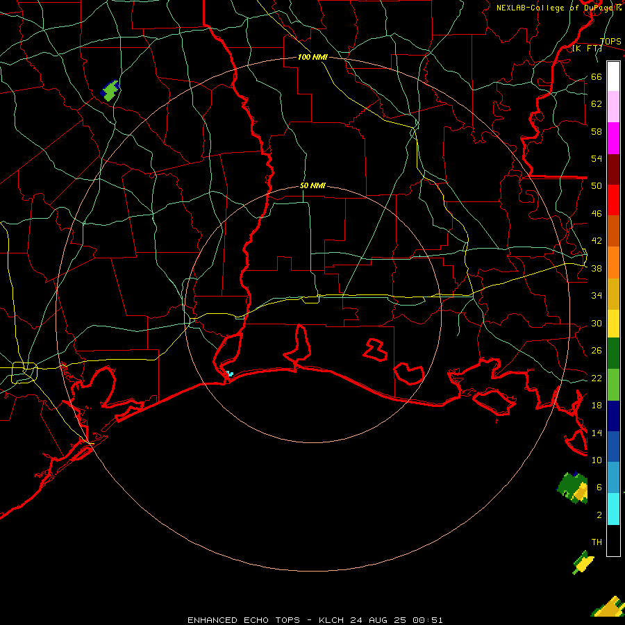
Task: Click the '38' legend value
Action: click(x=597, y=268)
